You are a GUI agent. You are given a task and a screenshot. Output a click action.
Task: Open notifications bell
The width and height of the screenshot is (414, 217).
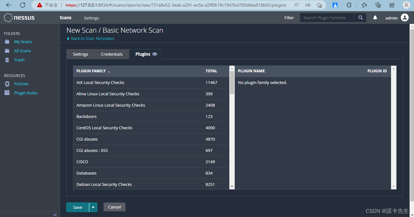(375, 18)
